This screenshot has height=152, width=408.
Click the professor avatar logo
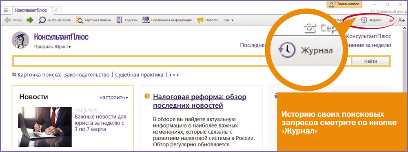click(x=20, y=40)
